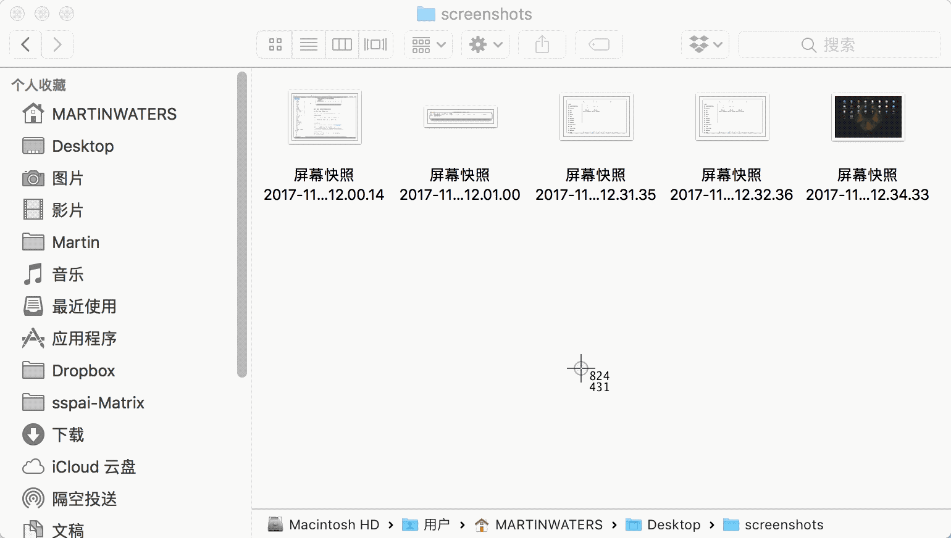951x538 pixels.
Task: Open iCloud 云盘 in the sidebar
Action: tap(93, 467)
